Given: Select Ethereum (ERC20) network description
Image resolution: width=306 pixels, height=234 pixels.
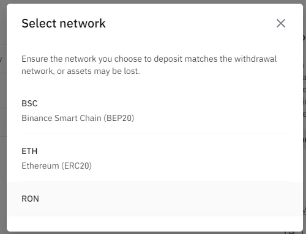Looking at the screenshot, I should tap(56, 166).
